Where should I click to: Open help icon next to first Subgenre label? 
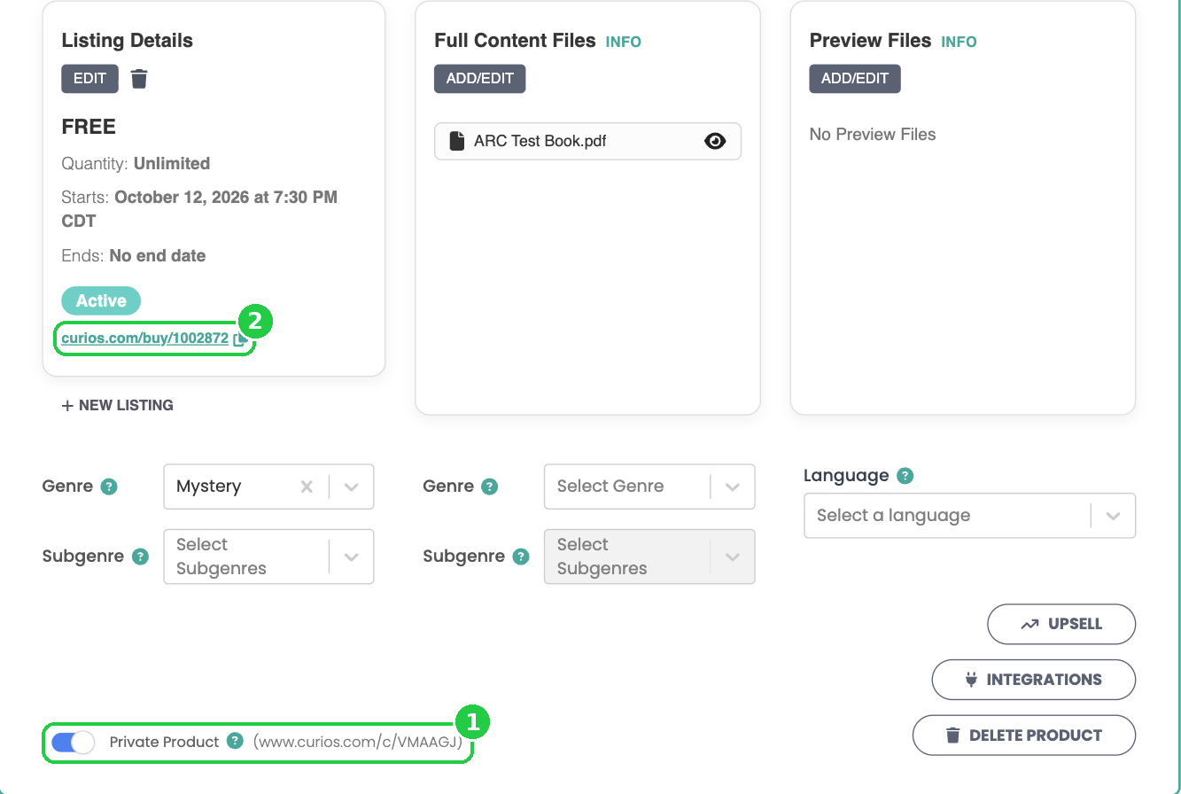(140, 557)
